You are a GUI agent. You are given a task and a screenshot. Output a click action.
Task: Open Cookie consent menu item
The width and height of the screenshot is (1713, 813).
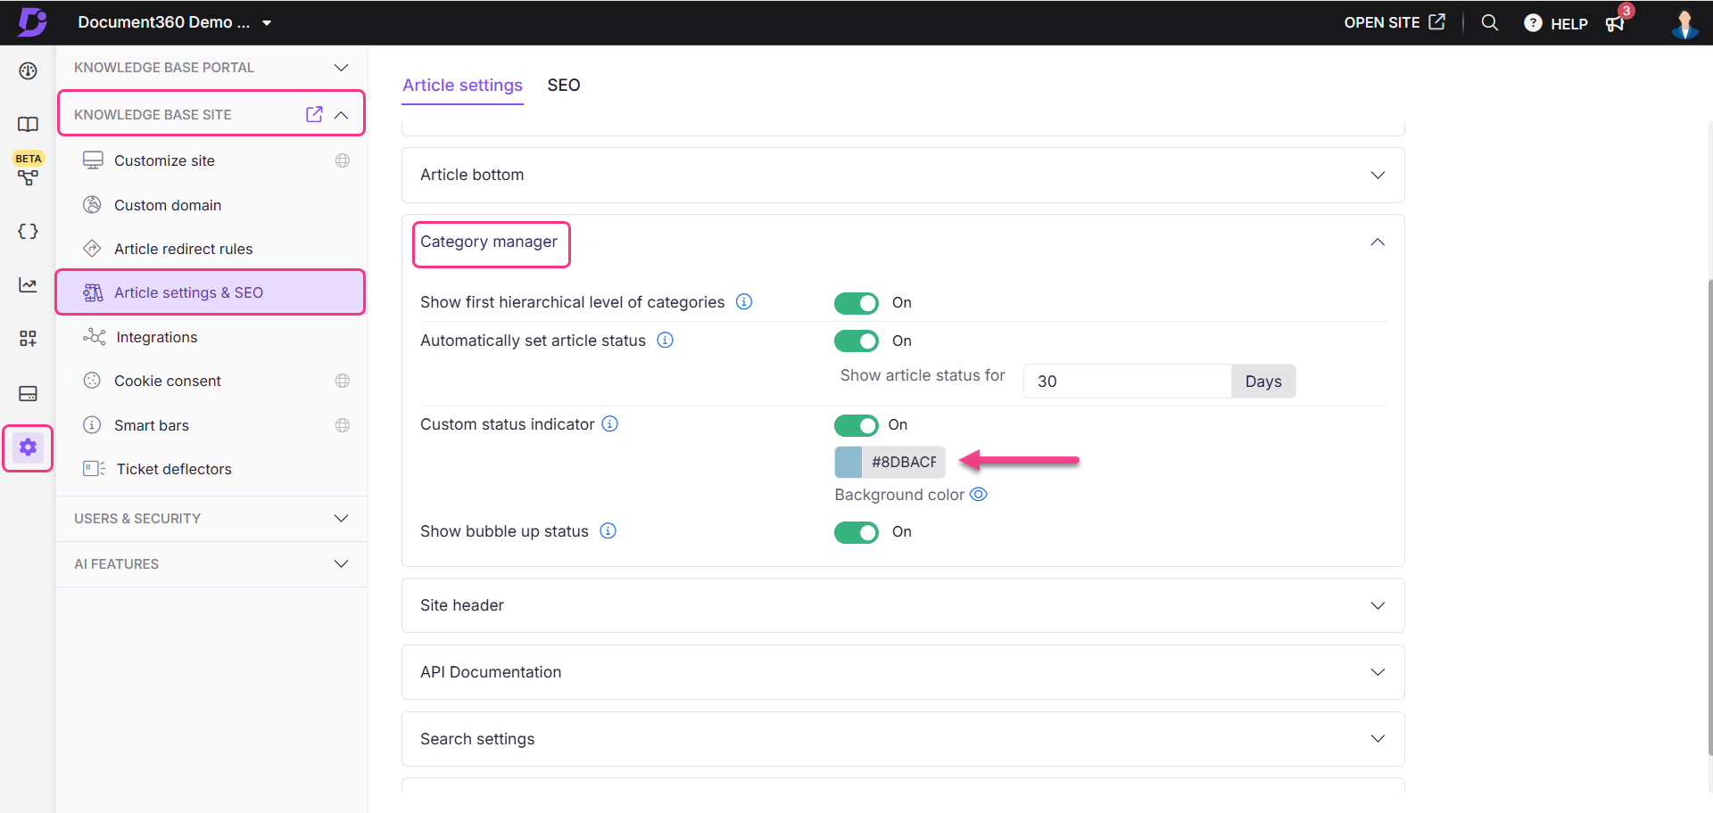pos(211,381)
